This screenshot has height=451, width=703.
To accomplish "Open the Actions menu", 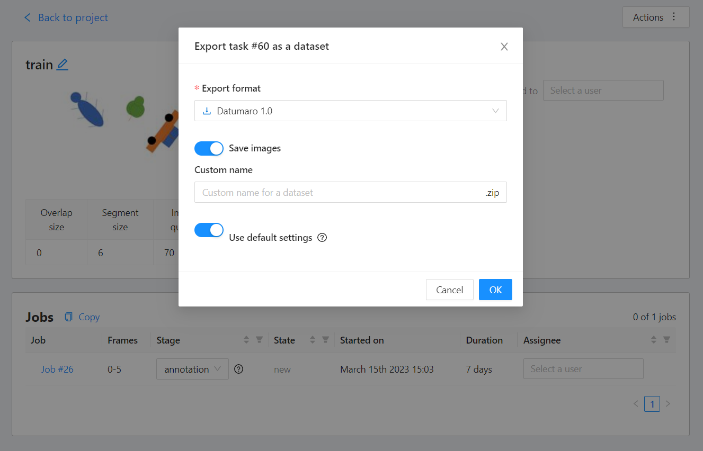I will [648, 17].
